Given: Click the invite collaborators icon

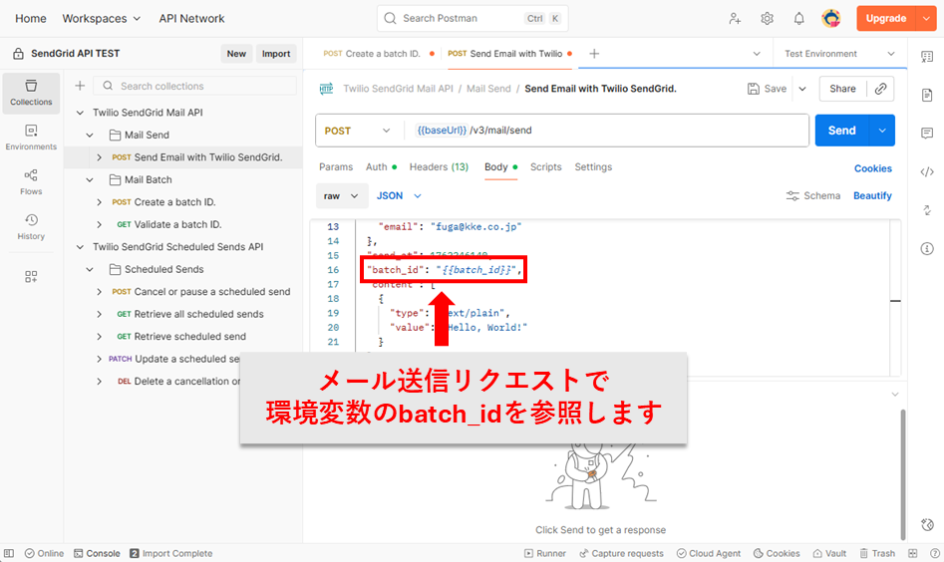Looking at the screenshot, I should pos(735,19).
